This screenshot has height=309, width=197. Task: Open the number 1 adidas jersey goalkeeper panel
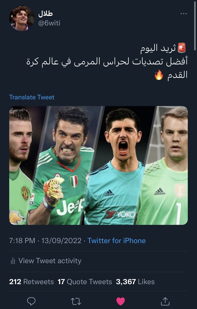[166, 165]
